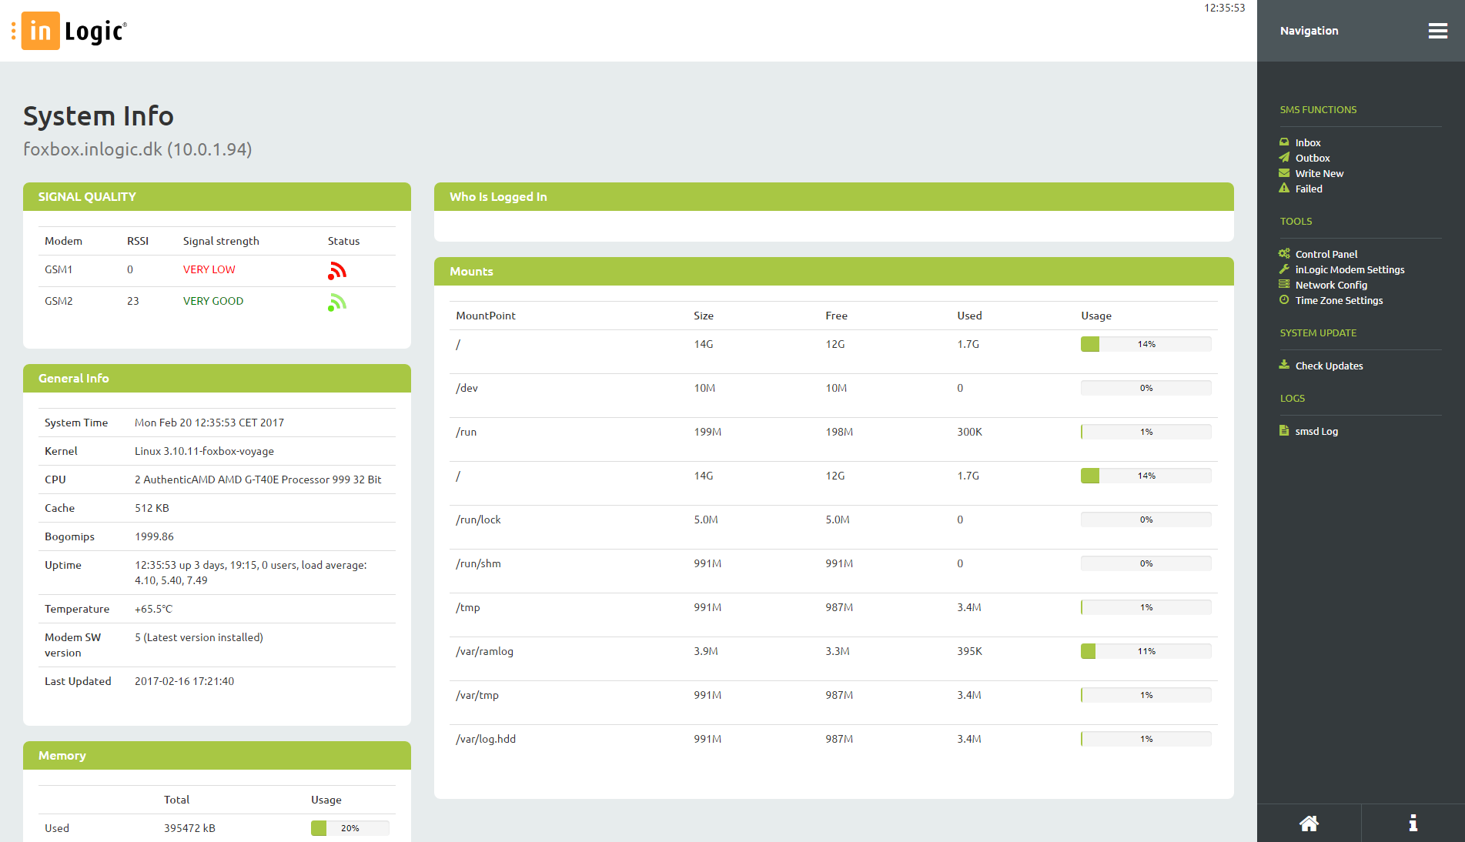Screen dimensions: 1465x842
Task: Click the info icon in the footer
Action: pyautogui.click(x=1413, y=824)
